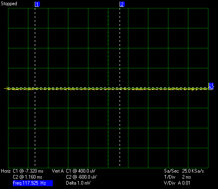Screen dimensions: 218x189
Task: Click the C2 @ -600.0 uV readout
Action: click(x=81, y=177)
